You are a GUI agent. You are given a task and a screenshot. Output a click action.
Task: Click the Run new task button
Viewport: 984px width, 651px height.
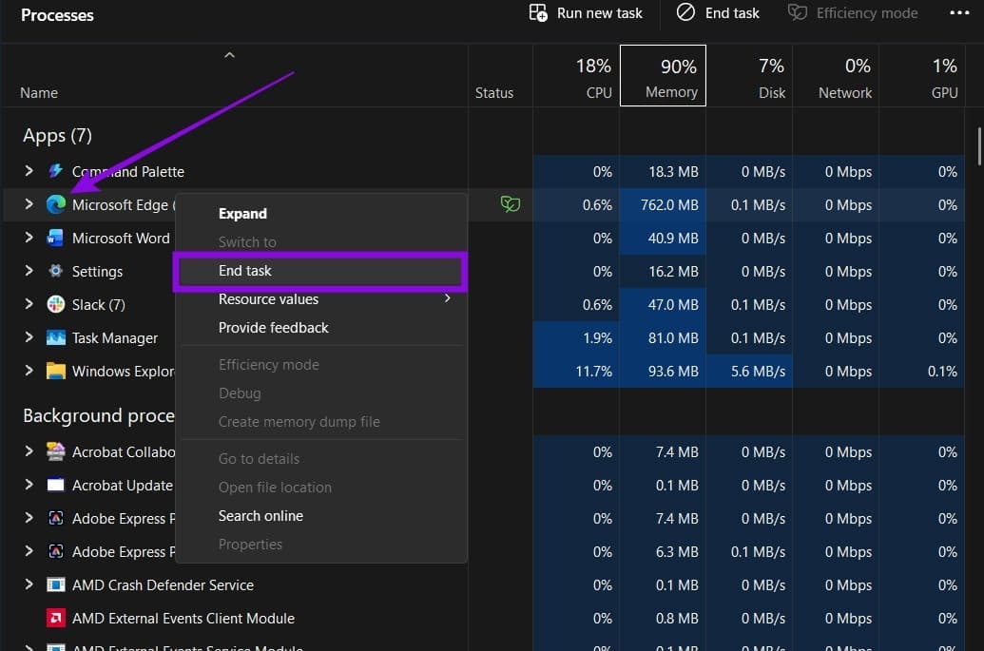coord(586,13)
